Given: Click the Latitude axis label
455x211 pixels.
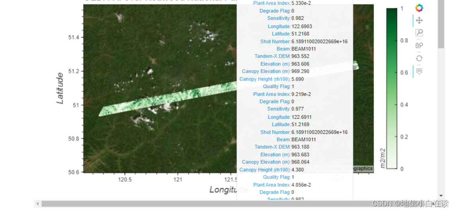Looking at the screenshot, I should pos(60,89).
